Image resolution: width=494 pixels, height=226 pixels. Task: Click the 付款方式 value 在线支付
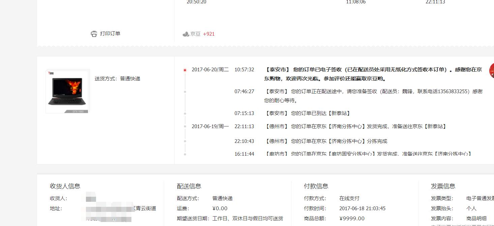point(349,198)
